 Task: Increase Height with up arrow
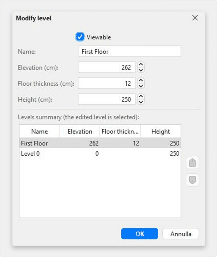tap(141, 97)
